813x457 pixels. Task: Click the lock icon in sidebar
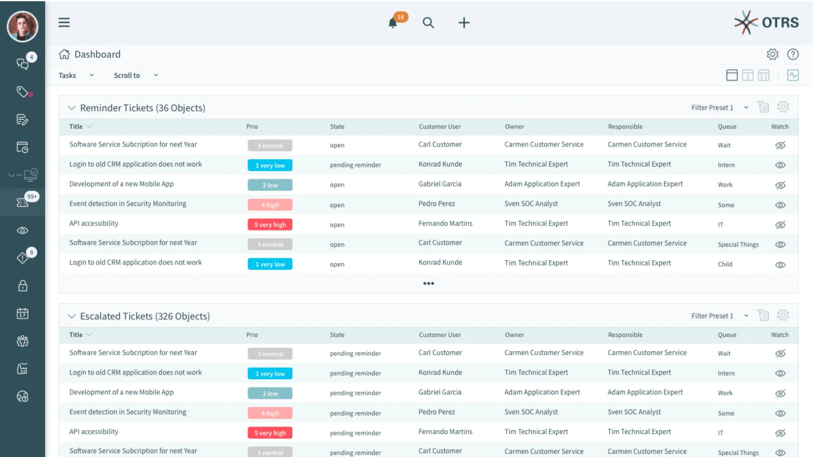click(x=22, y=286)
